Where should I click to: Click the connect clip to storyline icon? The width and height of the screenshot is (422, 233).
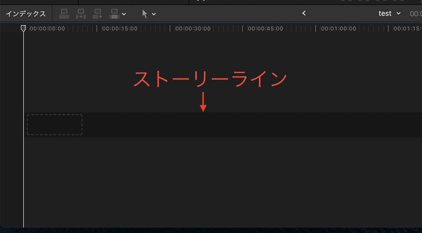64,14
